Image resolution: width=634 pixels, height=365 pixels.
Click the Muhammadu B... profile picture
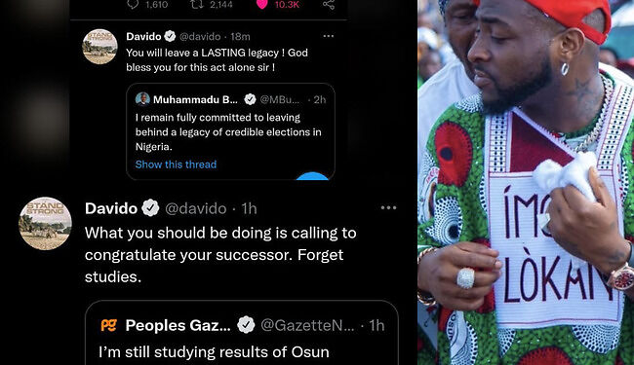point(142,99)
